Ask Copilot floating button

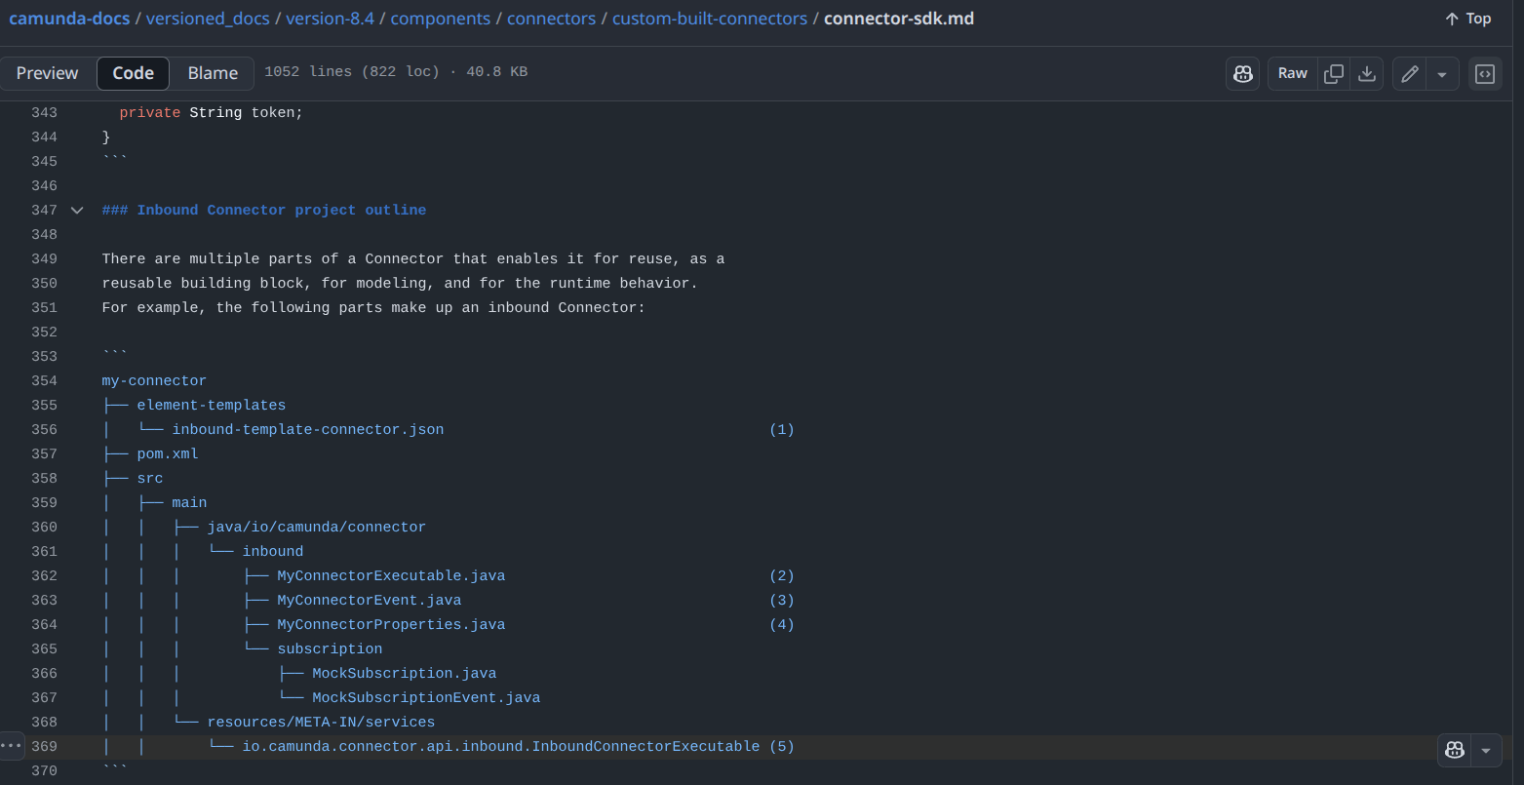point(1455,750)
